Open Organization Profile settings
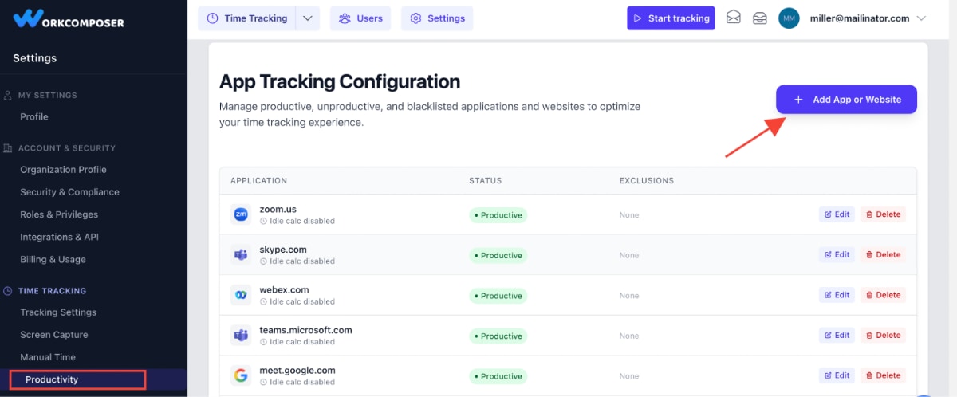 click(x=63, y=170)
